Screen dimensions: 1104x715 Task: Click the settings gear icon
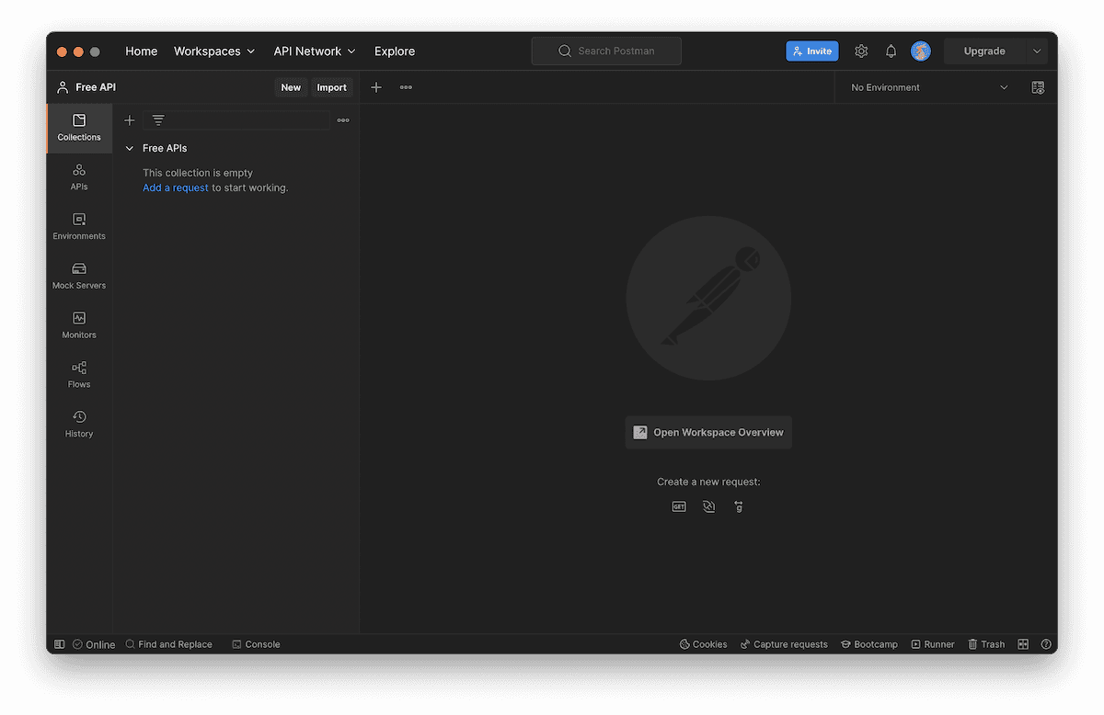pyautogui.click(x=861, y=51)
